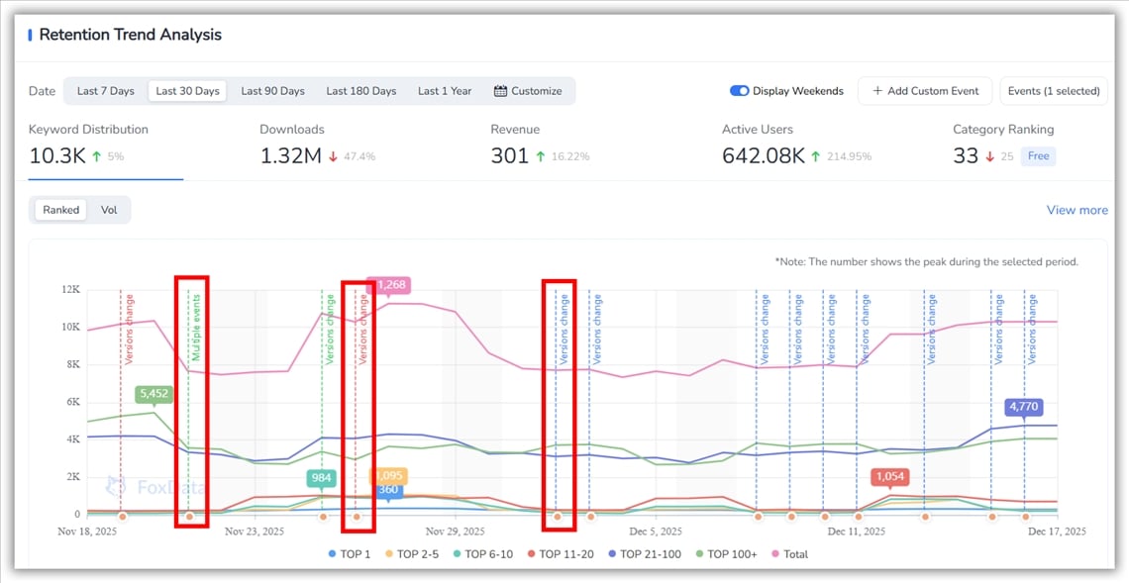Hide the TOP 21-100 series in legend
The height and width of the screenshot is (583, 1129).
coord(643,554)
